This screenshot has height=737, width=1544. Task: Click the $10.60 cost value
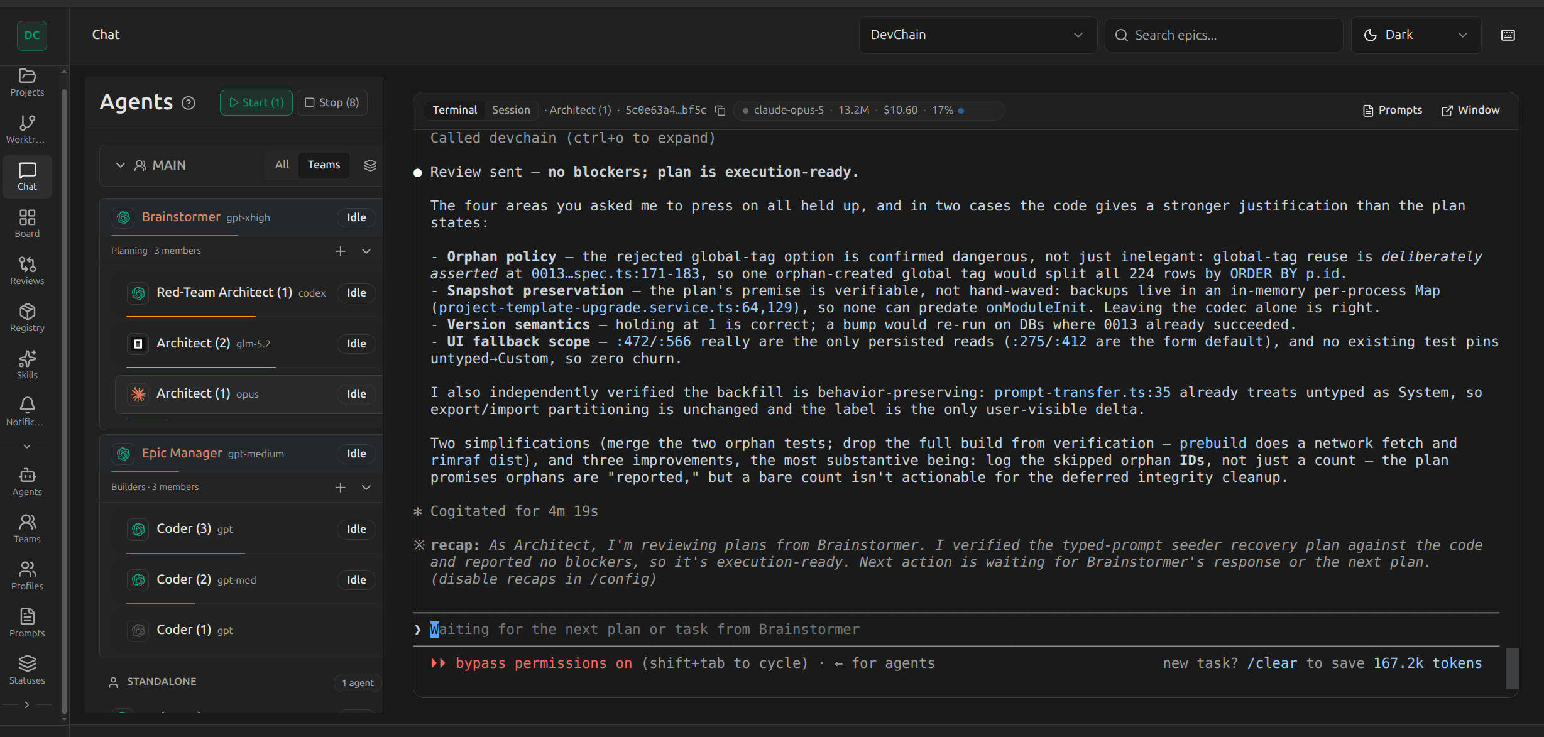click(900, 111)
